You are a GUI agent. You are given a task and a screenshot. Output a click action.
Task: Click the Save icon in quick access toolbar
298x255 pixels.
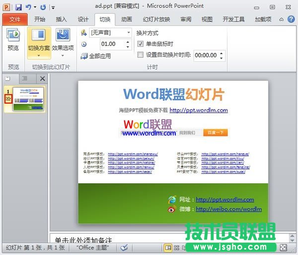tap(18, 7)
